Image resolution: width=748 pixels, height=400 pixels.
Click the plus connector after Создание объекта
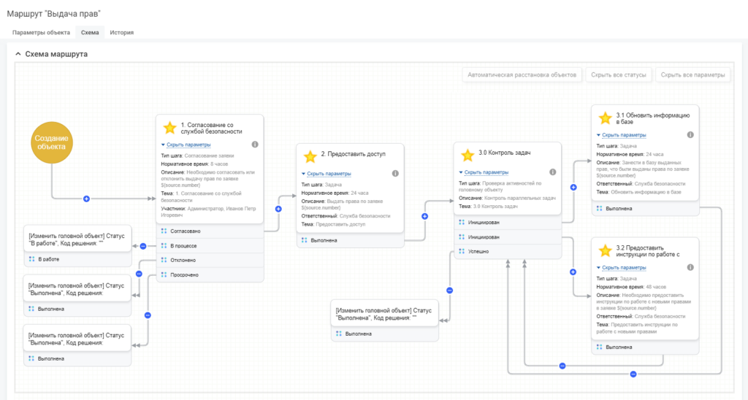click(x=86, y=199)
